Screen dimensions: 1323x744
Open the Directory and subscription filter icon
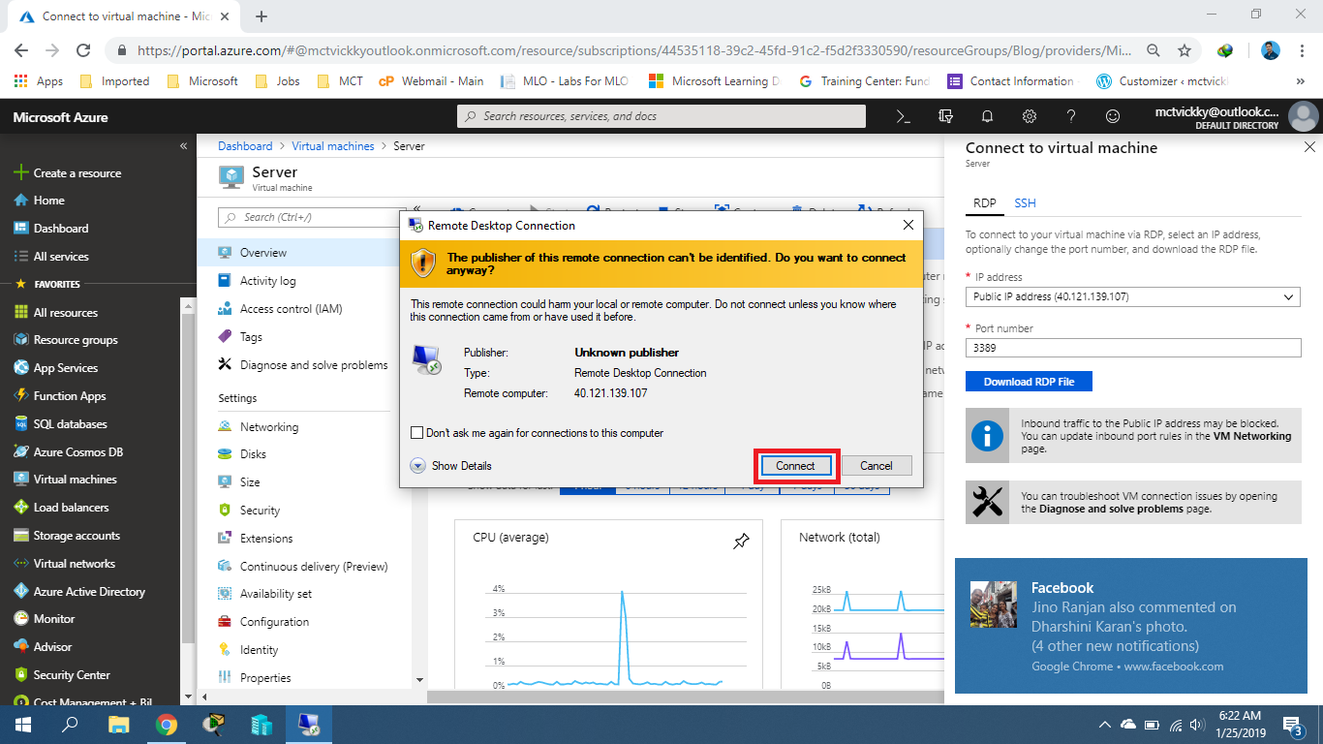tap(945, 116)
